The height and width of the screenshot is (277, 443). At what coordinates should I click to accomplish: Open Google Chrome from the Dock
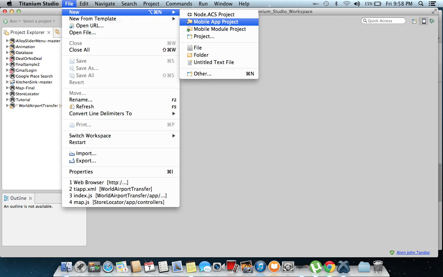(x=329, y=267)
